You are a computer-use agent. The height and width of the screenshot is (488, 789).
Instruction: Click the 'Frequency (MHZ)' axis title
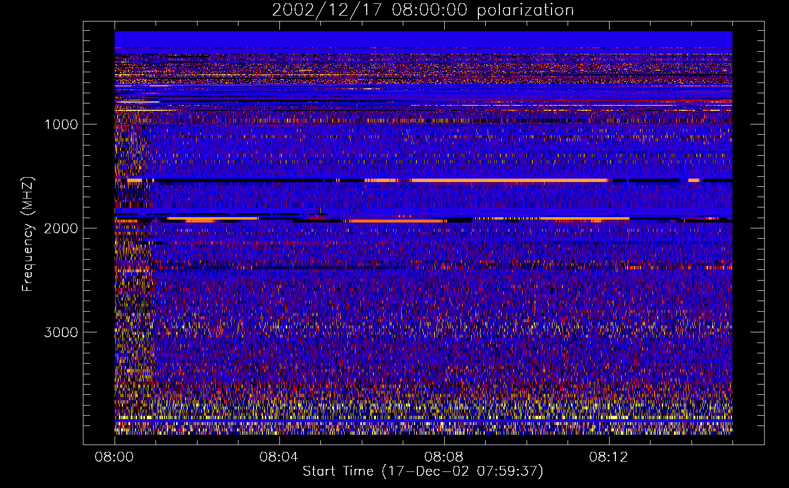(x=28, y=234)
